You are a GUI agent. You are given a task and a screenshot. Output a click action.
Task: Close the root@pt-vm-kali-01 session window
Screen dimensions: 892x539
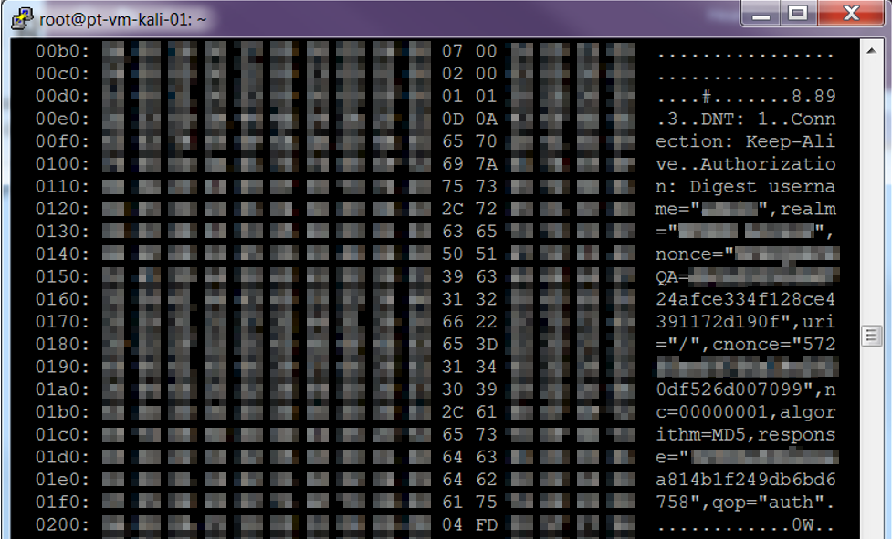tap(850, 14)
